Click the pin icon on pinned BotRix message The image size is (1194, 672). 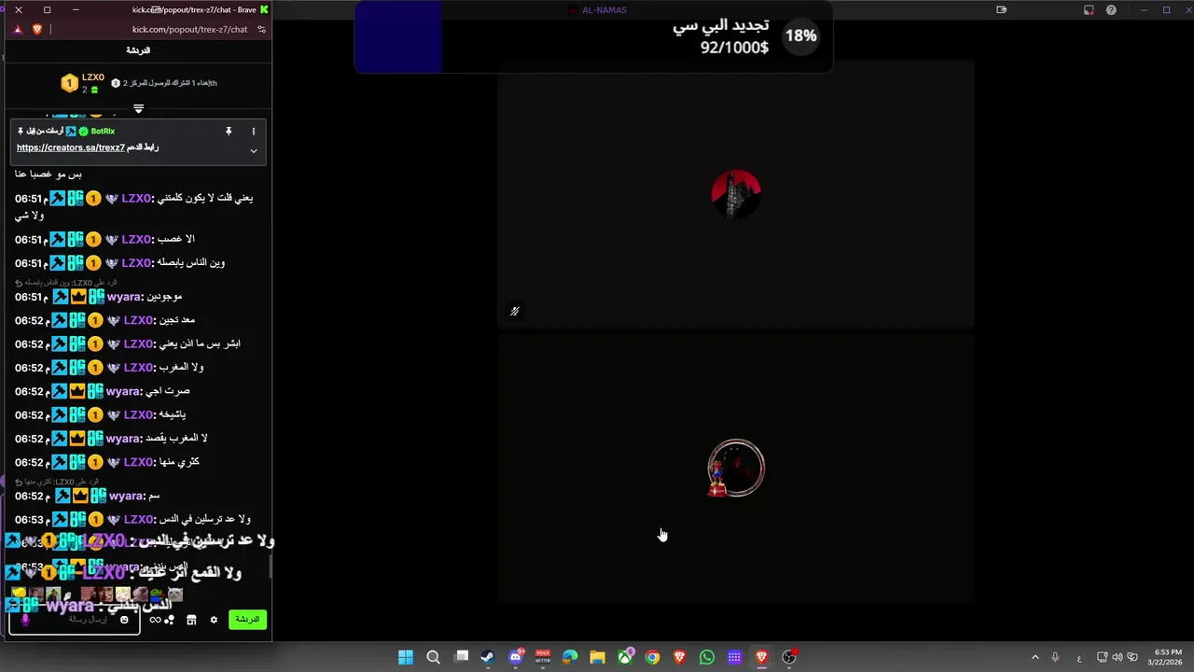click(x=229, y=132)
